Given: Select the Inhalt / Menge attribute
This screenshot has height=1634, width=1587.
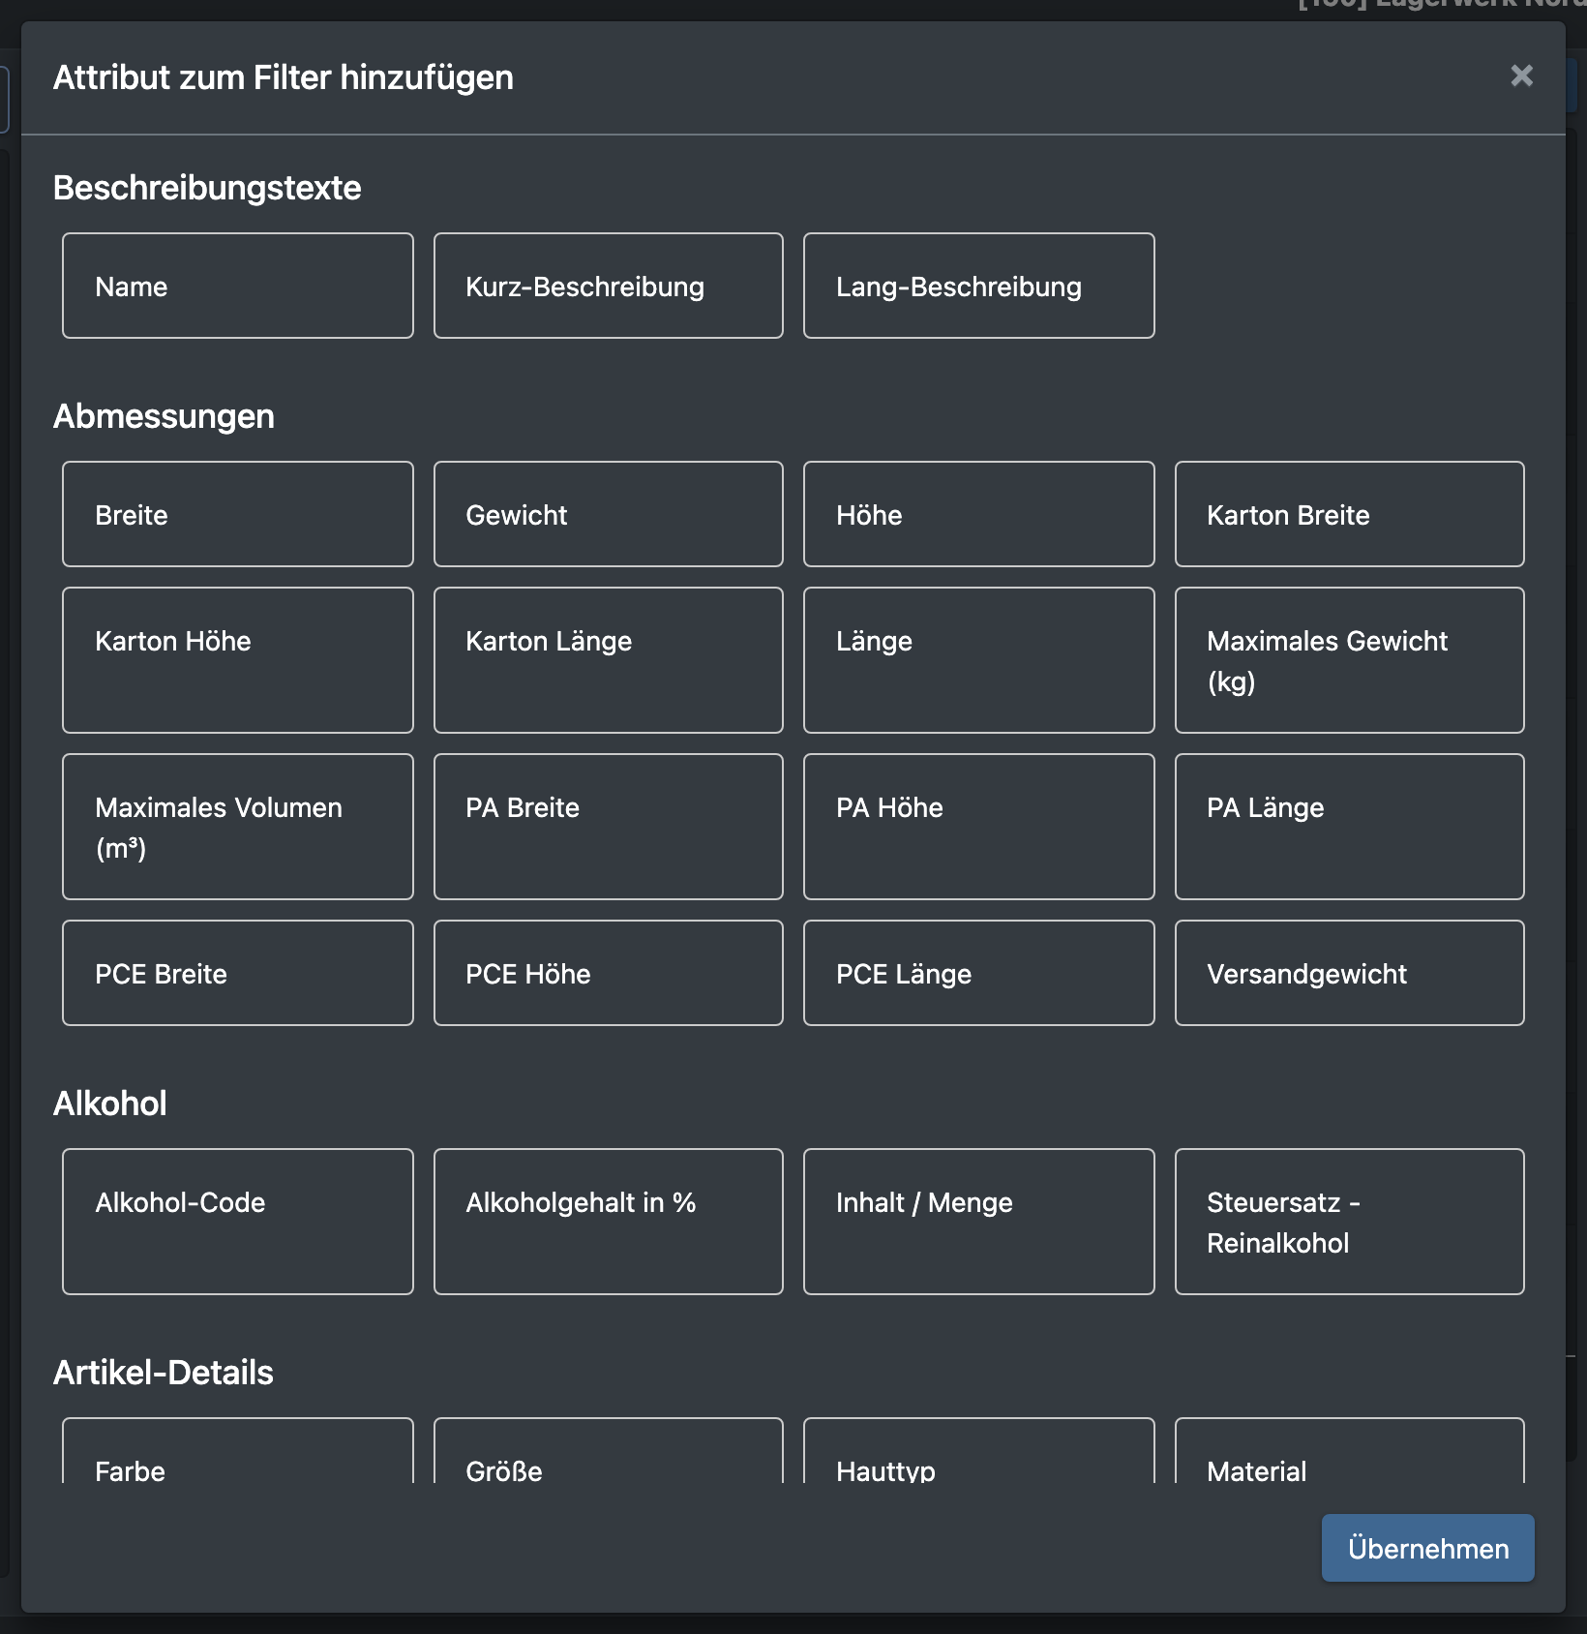Looking at the screenshot, I should point(979,1222).
